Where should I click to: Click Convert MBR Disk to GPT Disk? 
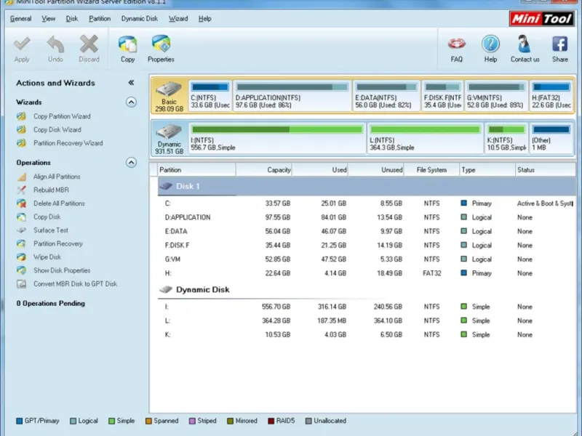click(75, 284)
